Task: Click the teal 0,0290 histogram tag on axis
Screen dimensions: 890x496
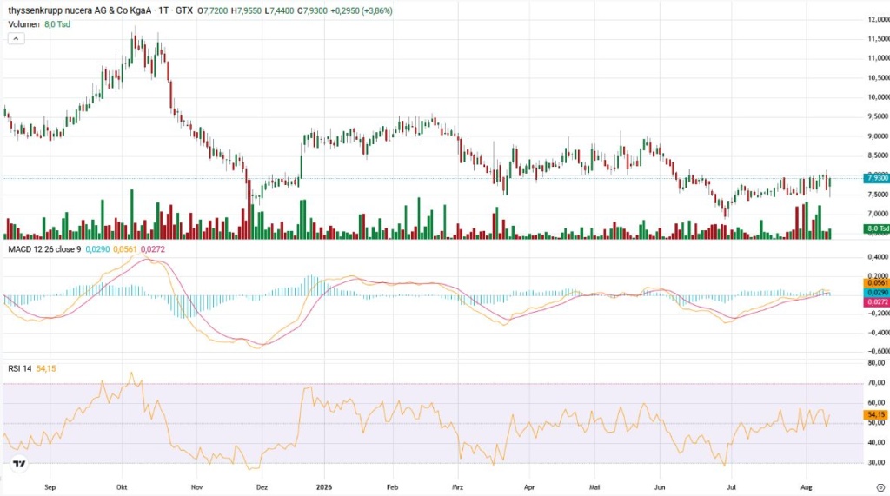Action: point(876,292)
